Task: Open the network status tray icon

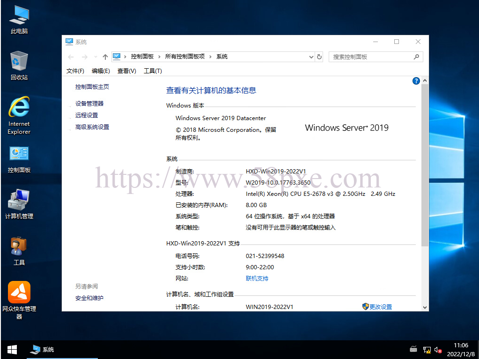Action: [427, 350]
